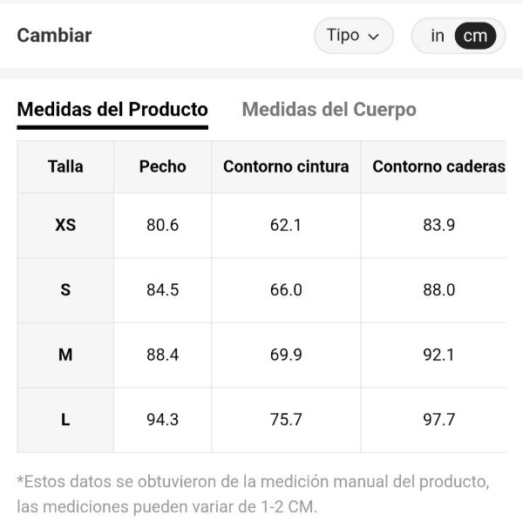
Task: Click the Pecho column header
Action: click(162, 166)
